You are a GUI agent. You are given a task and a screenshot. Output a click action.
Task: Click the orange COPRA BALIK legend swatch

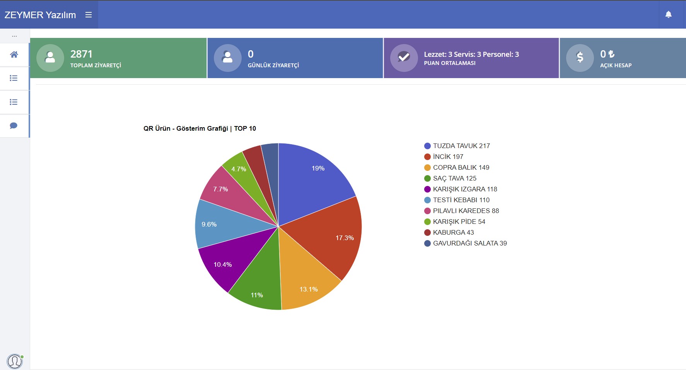427,167
